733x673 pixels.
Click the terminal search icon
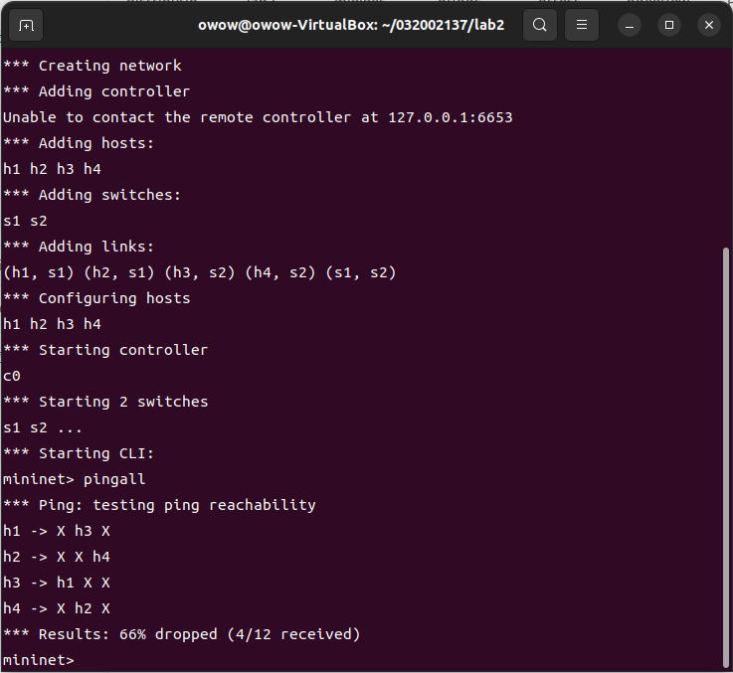tap(539, 25)
